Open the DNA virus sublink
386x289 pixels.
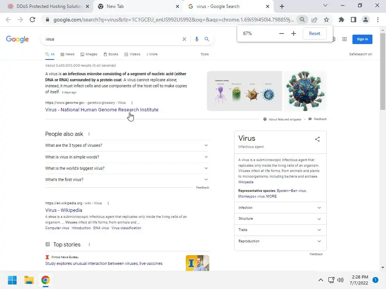(x=101, y=228)
